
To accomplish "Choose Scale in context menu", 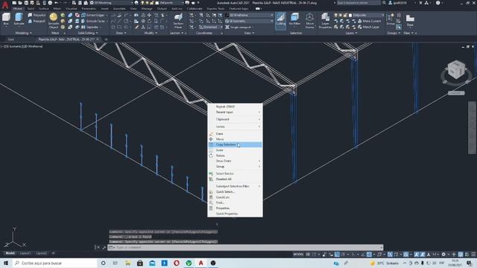I will pos(235,150).
